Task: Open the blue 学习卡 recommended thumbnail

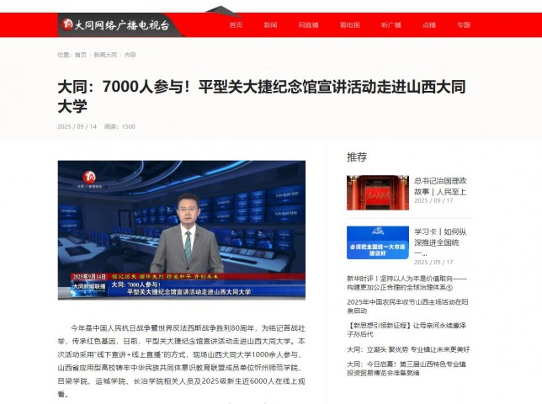Action: pyautogui.click(x=377, y=242)
